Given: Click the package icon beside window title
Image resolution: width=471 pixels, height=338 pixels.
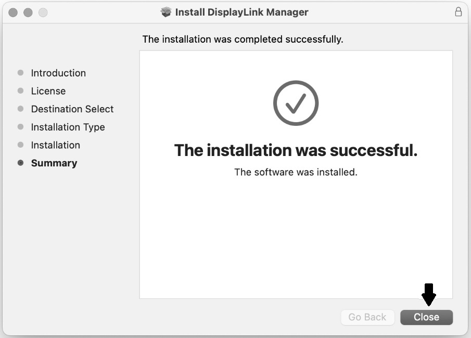Looking at the screenshot, I should [x=166, y=12].
